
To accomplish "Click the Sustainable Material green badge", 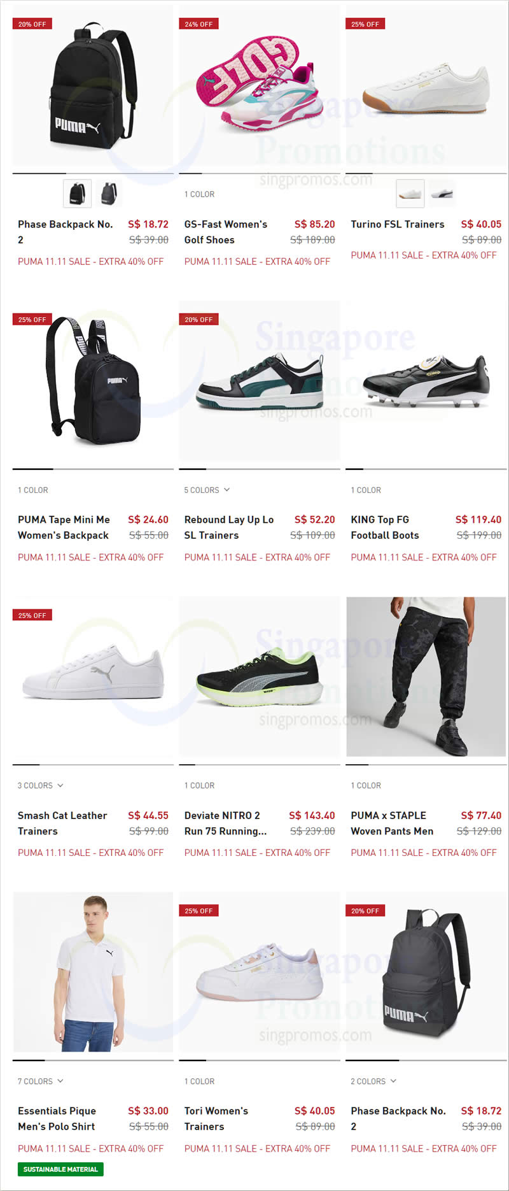I will pyautogui.click(x=60, y=1169).
